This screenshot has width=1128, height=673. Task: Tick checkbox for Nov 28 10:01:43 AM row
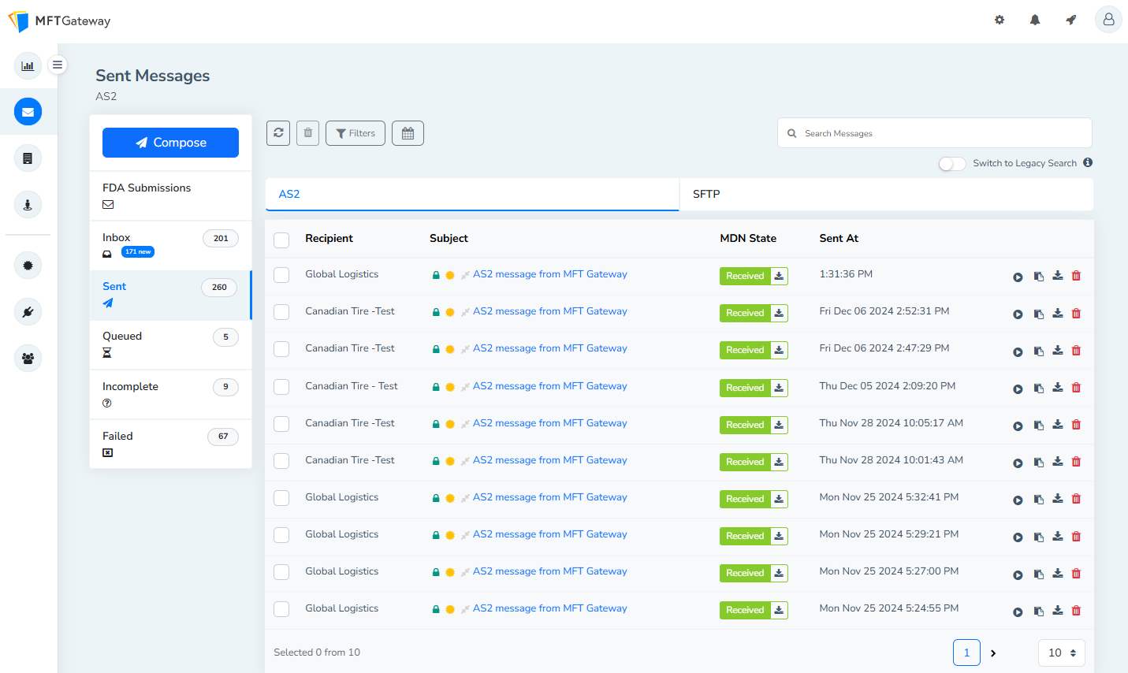tap(281, 461)
